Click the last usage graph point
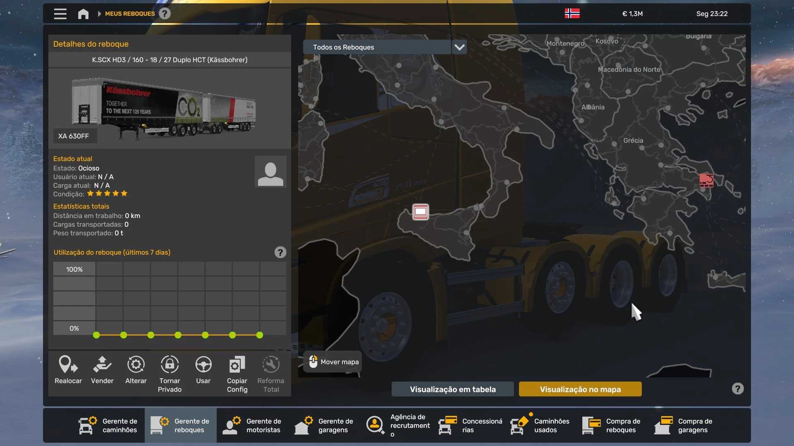Image resolution: width=794 pixels, height=446 pixels. click(260, 335)
